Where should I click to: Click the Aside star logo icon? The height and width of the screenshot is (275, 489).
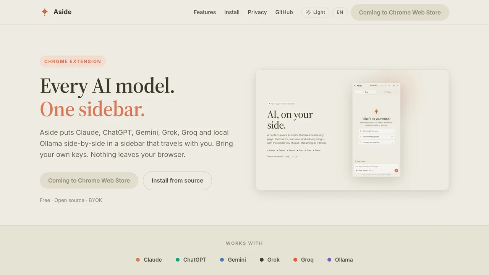click(x=45, y=12)
